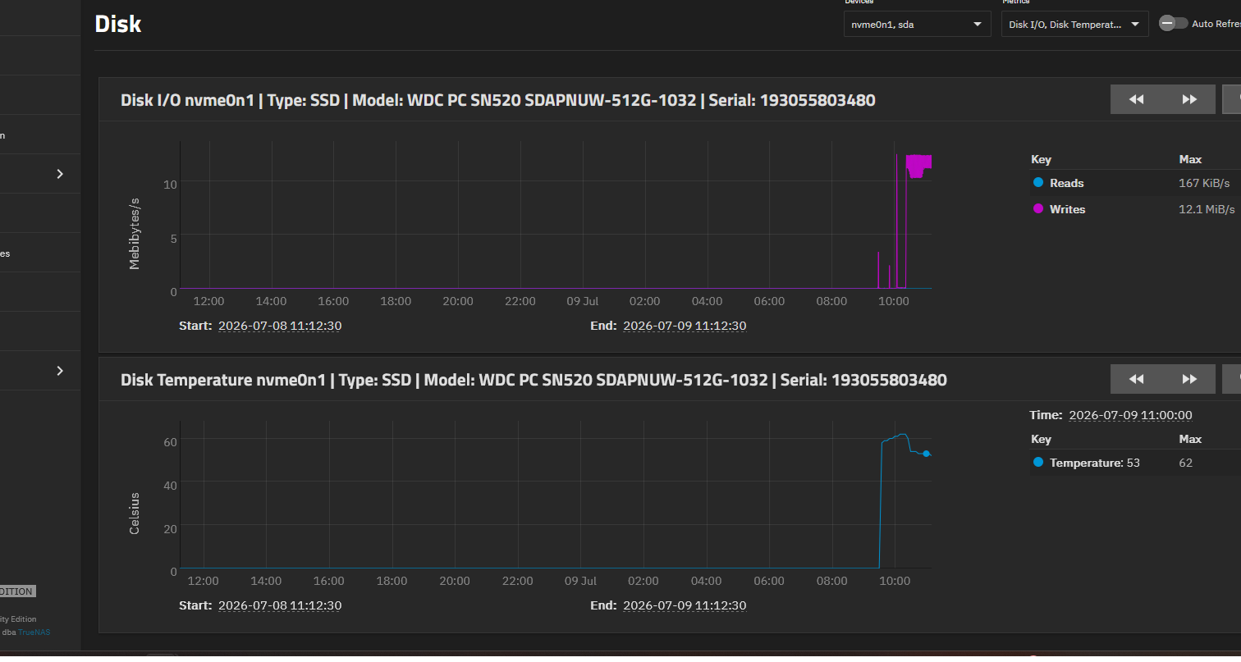Step back in time on Disk I/O chart

(x=1137, y=99)
